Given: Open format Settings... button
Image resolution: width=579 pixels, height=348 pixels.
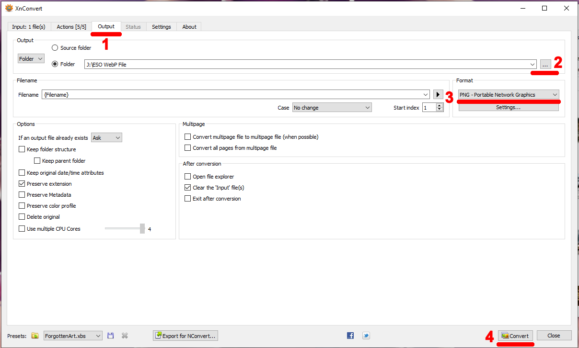Looking at the screenshot, I should pyautogui.click(x=509, y=107).
